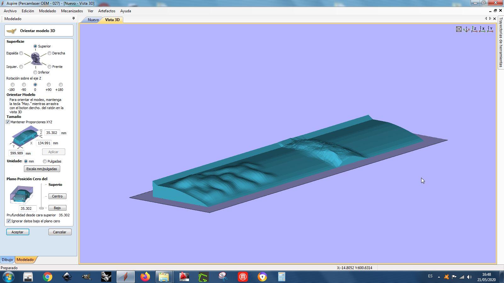The image size is (504, 283).
Task: Open MakerBot app from the taskbar
Action: point(243,277)
